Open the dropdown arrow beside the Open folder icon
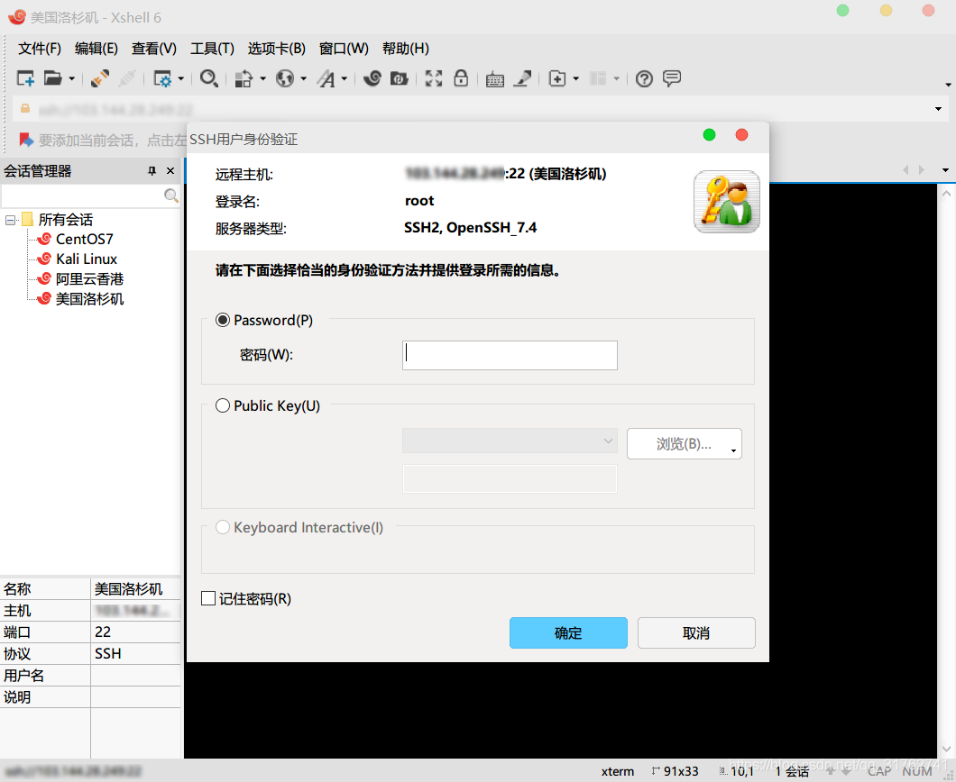Image resolution: width=956 pixels, height=782 pixels. pyautogui.click(x=71, y=78)
